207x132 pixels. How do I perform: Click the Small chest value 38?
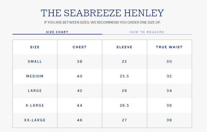[80, 61]
